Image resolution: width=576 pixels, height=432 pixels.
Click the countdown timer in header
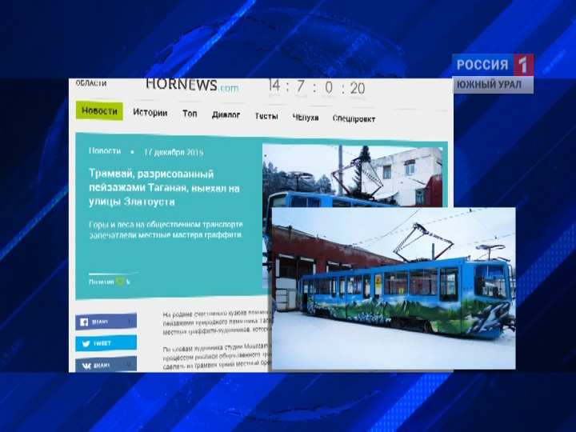pos(316,87)
